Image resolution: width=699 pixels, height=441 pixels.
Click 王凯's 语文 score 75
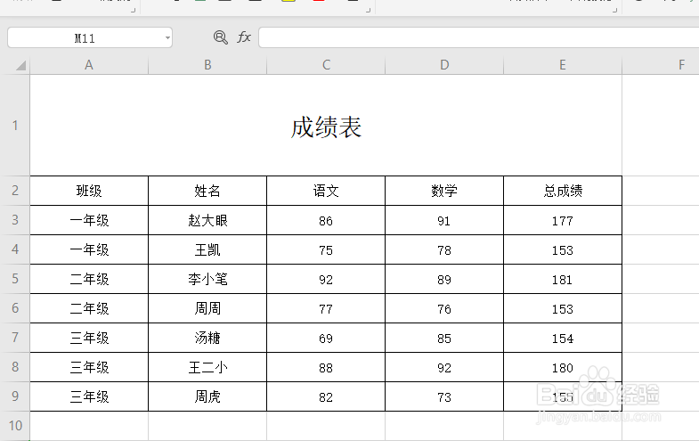(326, 249)
